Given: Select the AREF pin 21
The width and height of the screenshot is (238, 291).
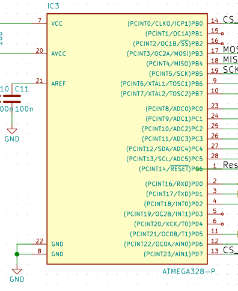Looking at the screenshot, I should click(40, 84).
